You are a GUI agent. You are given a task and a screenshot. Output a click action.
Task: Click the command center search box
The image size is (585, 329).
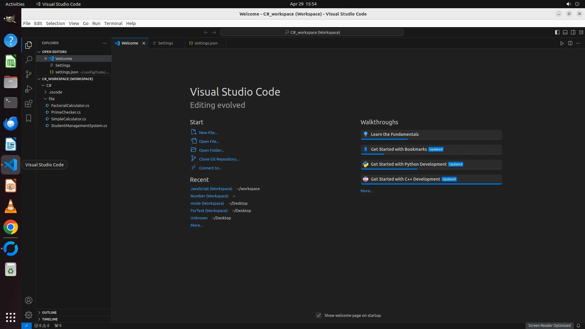pyautogui.click(x=312, y=32)
